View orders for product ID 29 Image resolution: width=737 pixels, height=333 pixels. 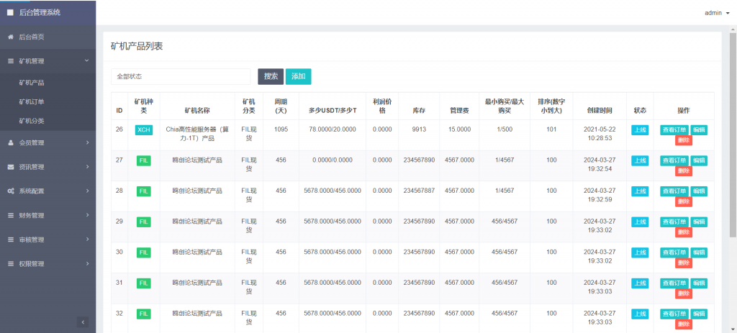674,222
